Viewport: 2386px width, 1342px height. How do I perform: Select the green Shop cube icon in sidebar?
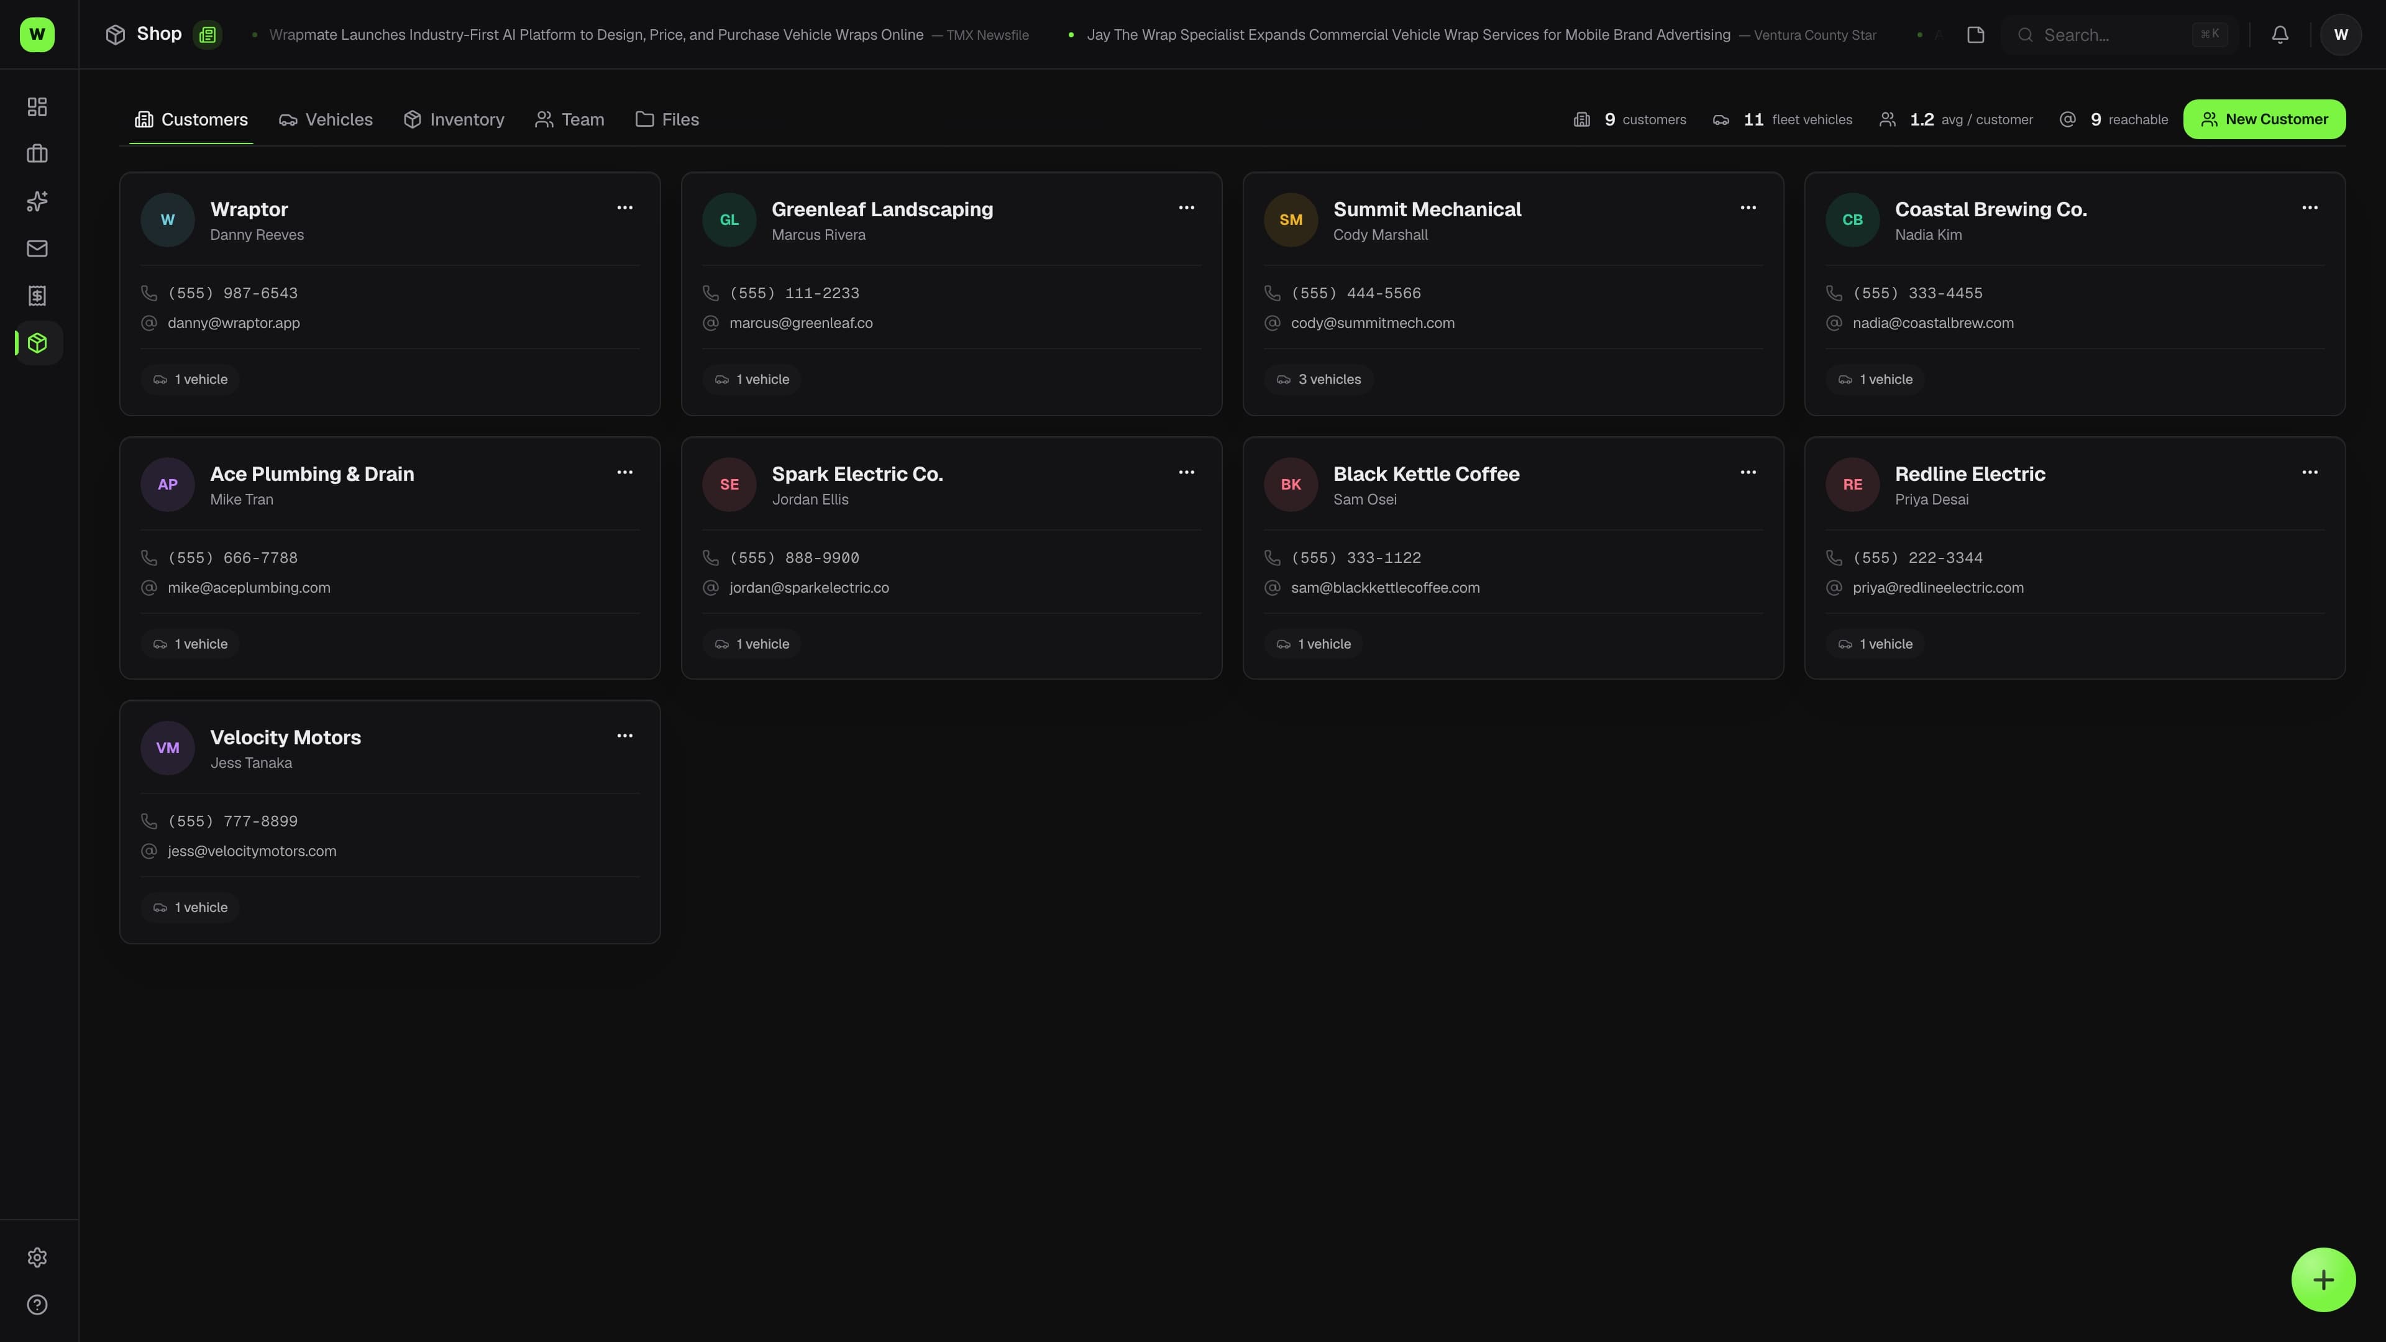[x=37, y=343]
